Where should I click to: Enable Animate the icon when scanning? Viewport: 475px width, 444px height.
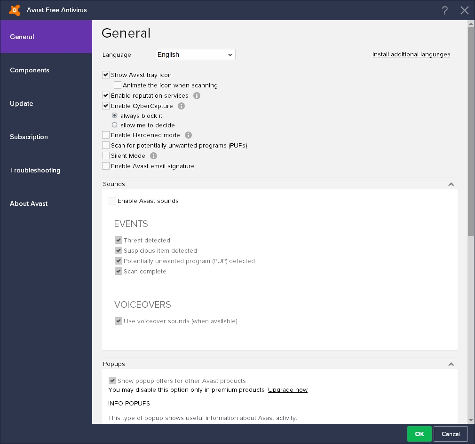pos(118,85)
